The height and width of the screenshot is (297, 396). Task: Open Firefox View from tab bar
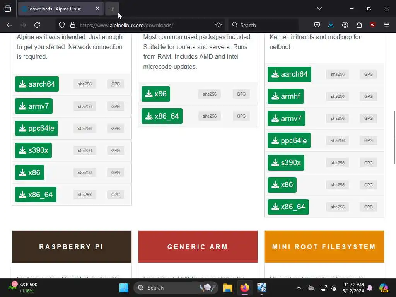click(x=8, y=9)
